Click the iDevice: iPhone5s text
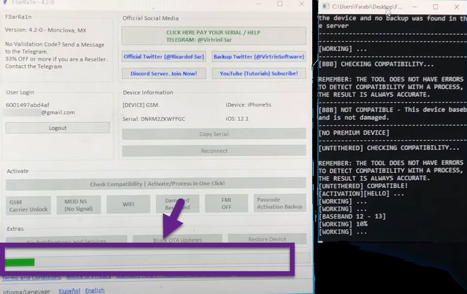The image size is (467, 294). 248,105
